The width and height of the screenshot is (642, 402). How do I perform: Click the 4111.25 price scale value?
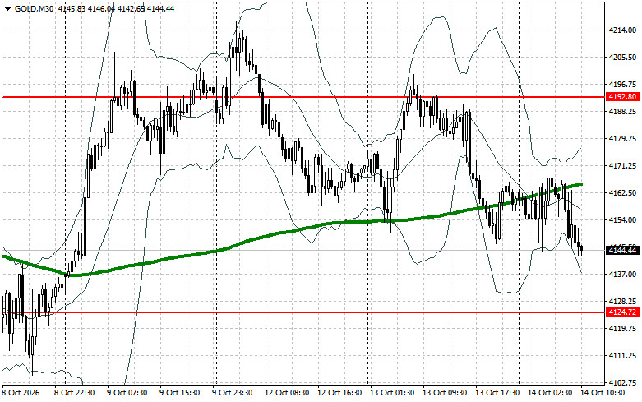622,356
